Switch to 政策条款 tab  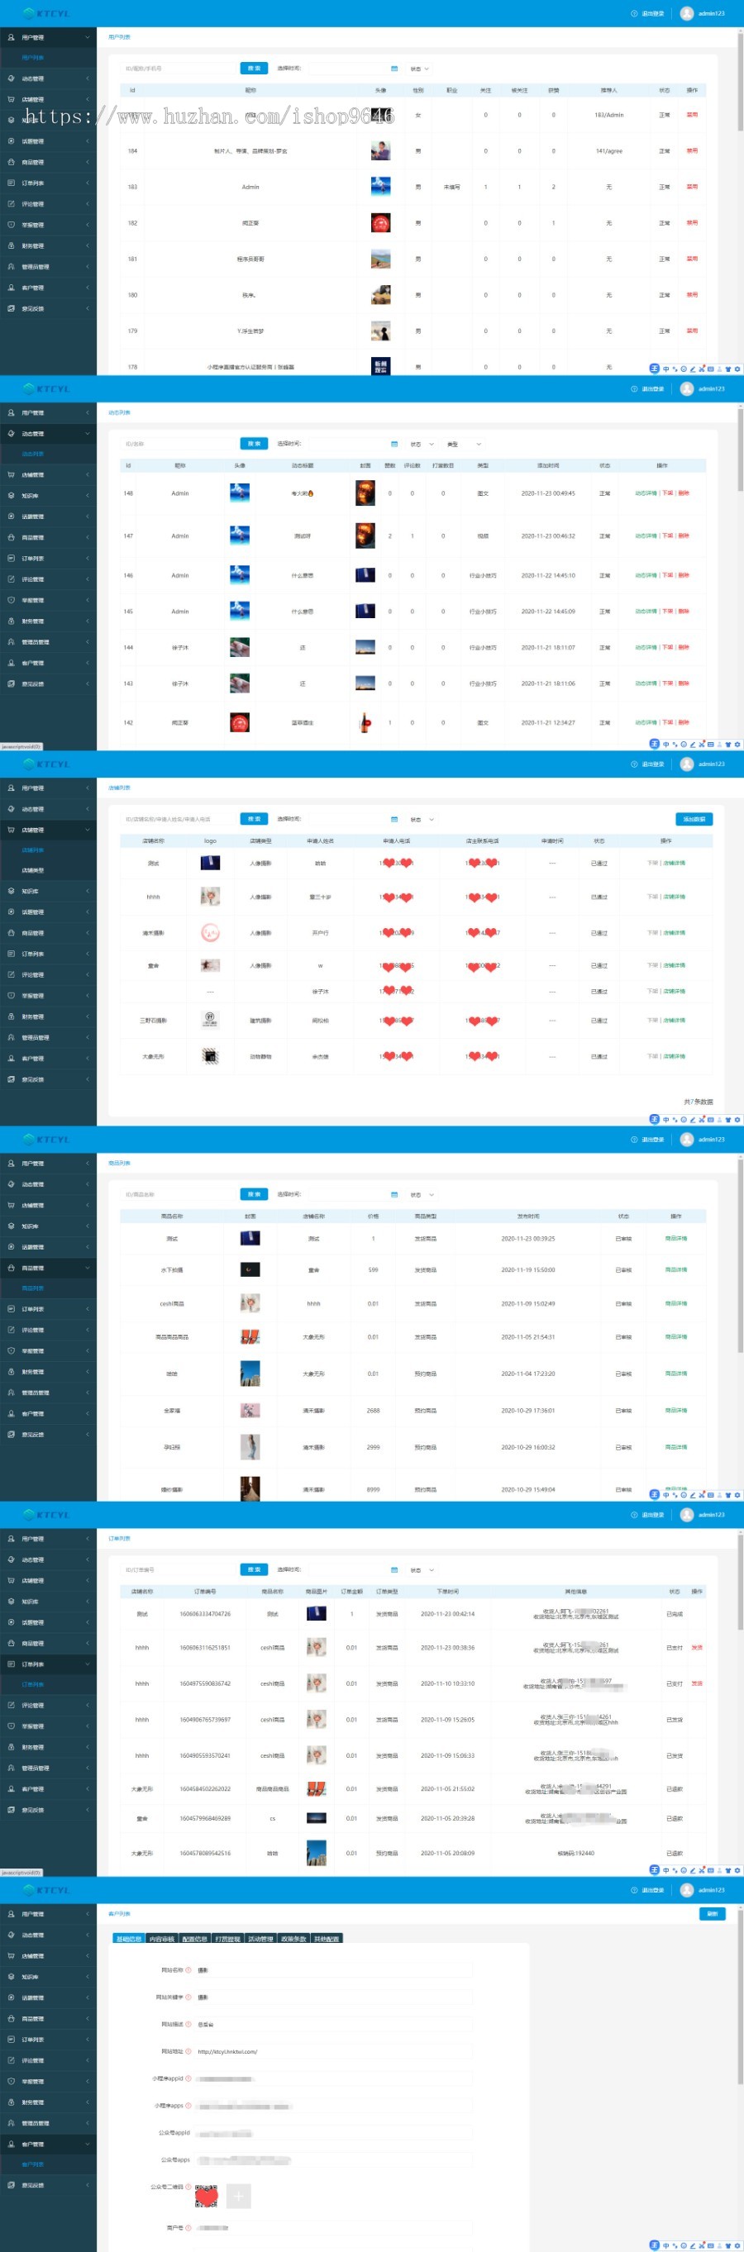[x=293, y=1938]
